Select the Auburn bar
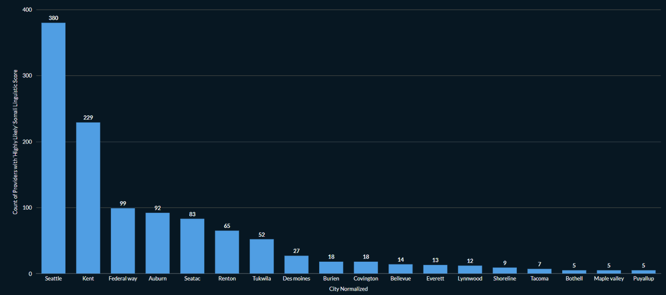 pos(158,243)
